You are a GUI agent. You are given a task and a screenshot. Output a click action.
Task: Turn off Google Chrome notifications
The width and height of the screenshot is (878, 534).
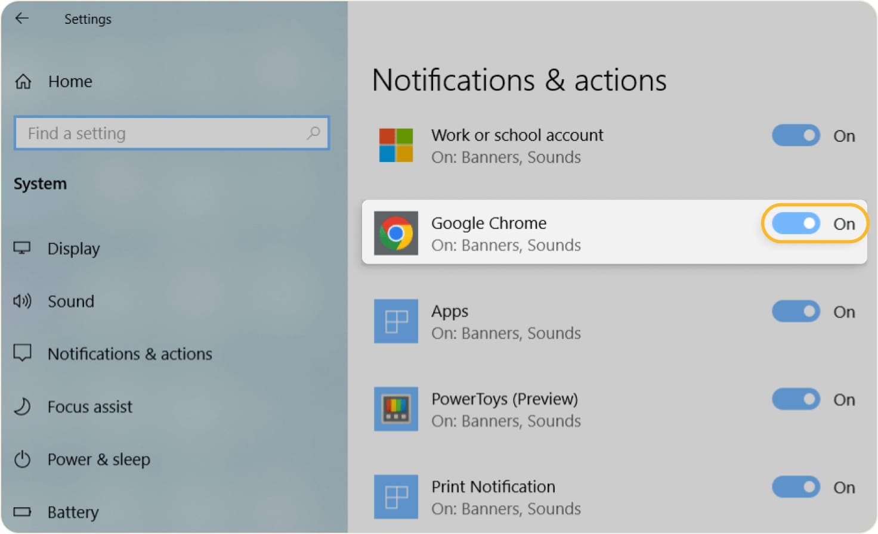click(796, 223)
